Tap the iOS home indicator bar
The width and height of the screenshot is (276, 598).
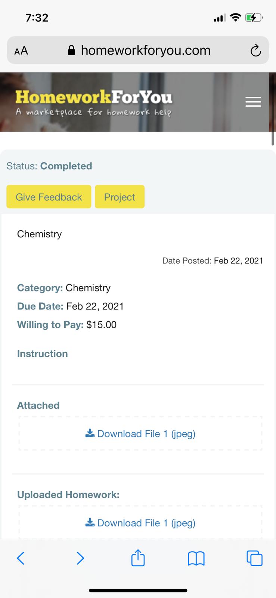[x=138, y=591]
